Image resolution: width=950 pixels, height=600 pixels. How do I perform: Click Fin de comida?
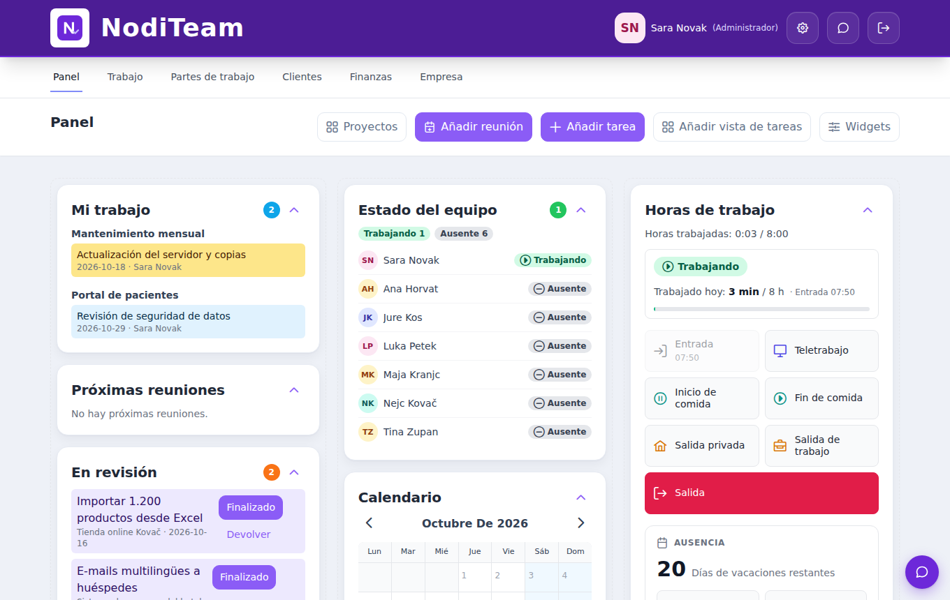821,398
